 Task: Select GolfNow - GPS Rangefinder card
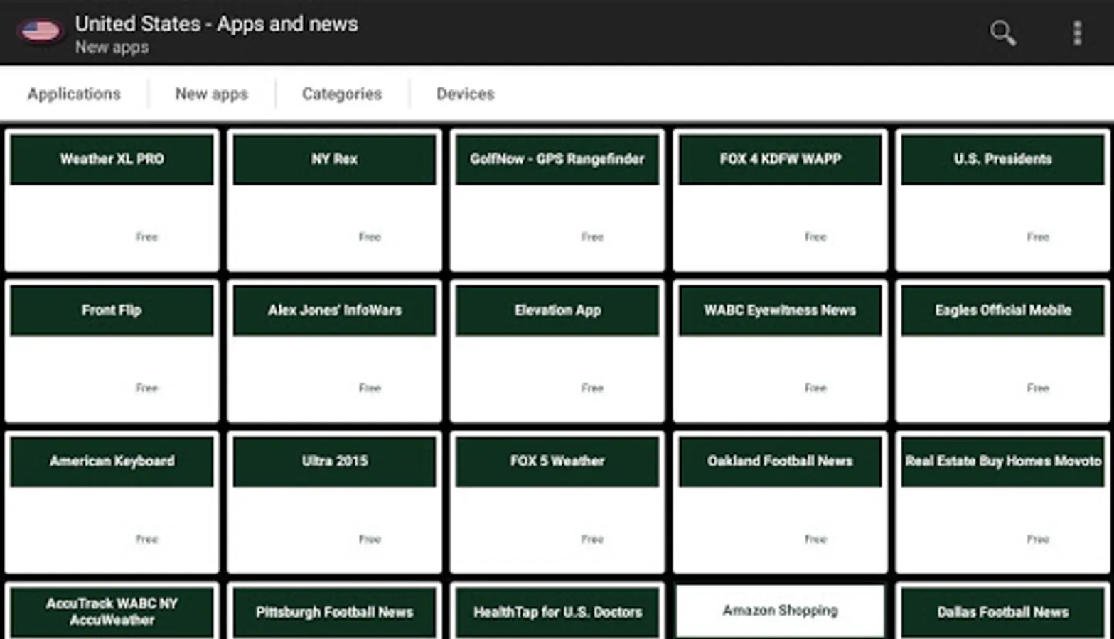coord(557,200)
